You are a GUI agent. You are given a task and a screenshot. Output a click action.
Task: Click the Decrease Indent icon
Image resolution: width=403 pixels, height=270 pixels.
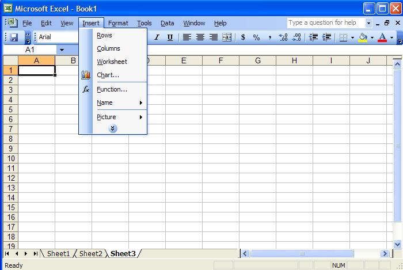[x=313, y=37]
